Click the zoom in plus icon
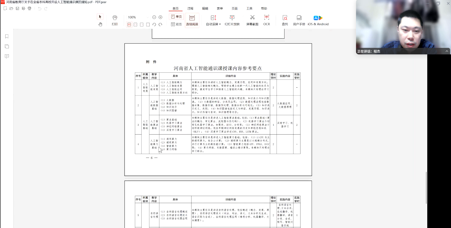This screenshot has width=451, height=228. tap(160, 17)
